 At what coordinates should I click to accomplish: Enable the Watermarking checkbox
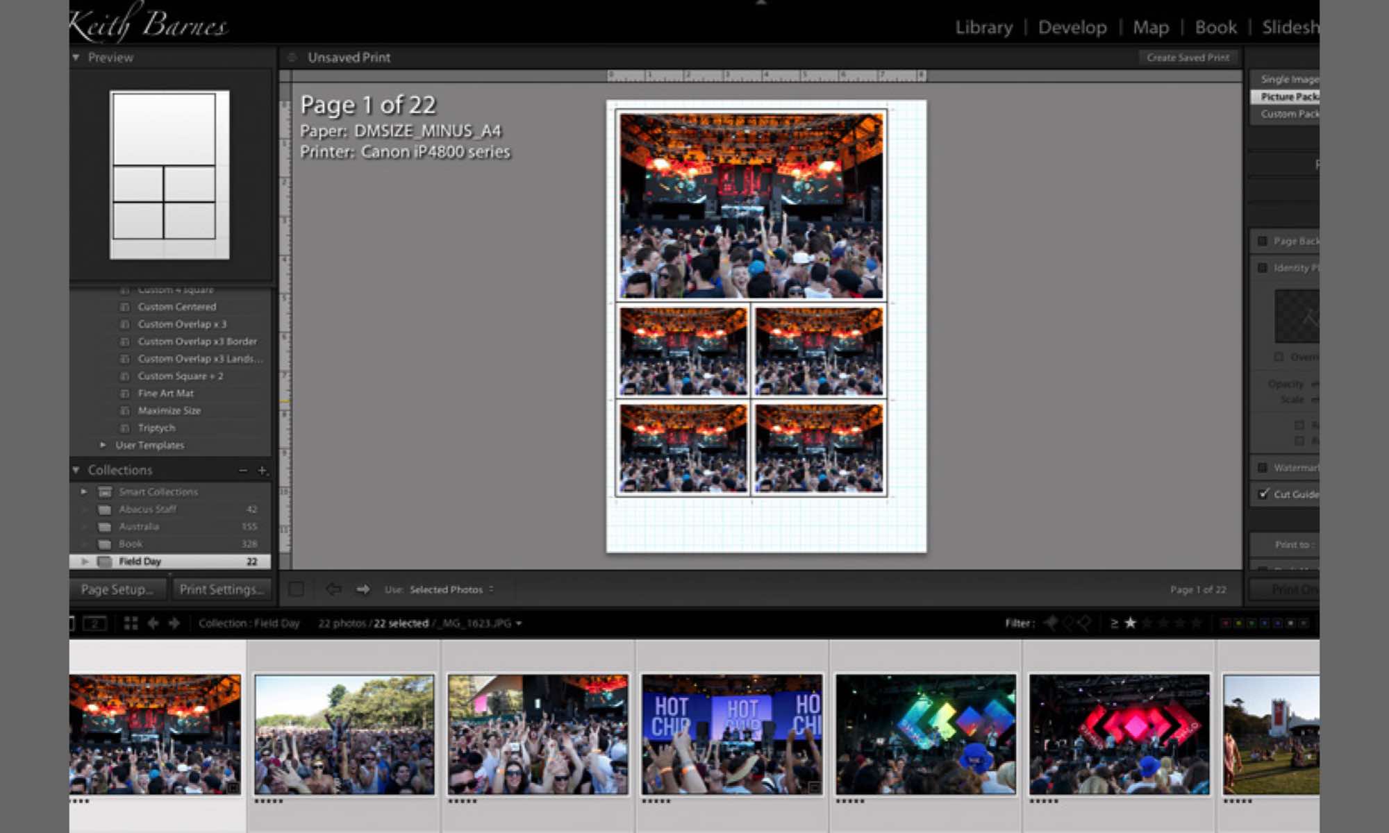click(1263, 468)
